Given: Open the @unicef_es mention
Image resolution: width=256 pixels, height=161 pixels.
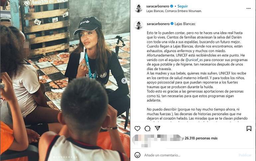Looking at the screenshot, I should [x=194, y=60].
